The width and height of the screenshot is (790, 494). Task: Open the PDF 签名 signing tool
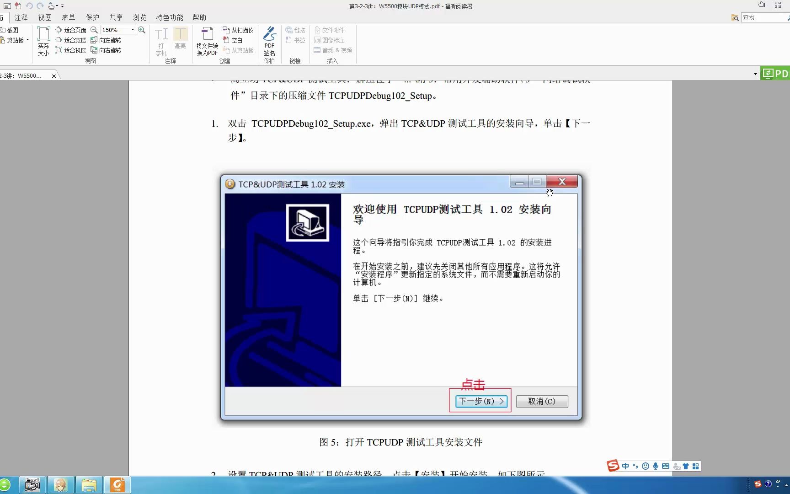coord(269,41)
